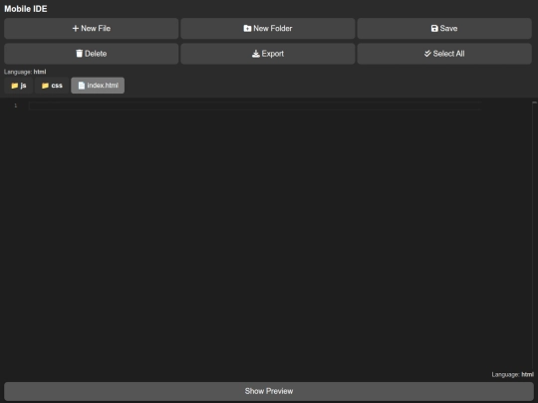Click the Language: html label above tabs

pyautogui.click(x=25, y=72)
